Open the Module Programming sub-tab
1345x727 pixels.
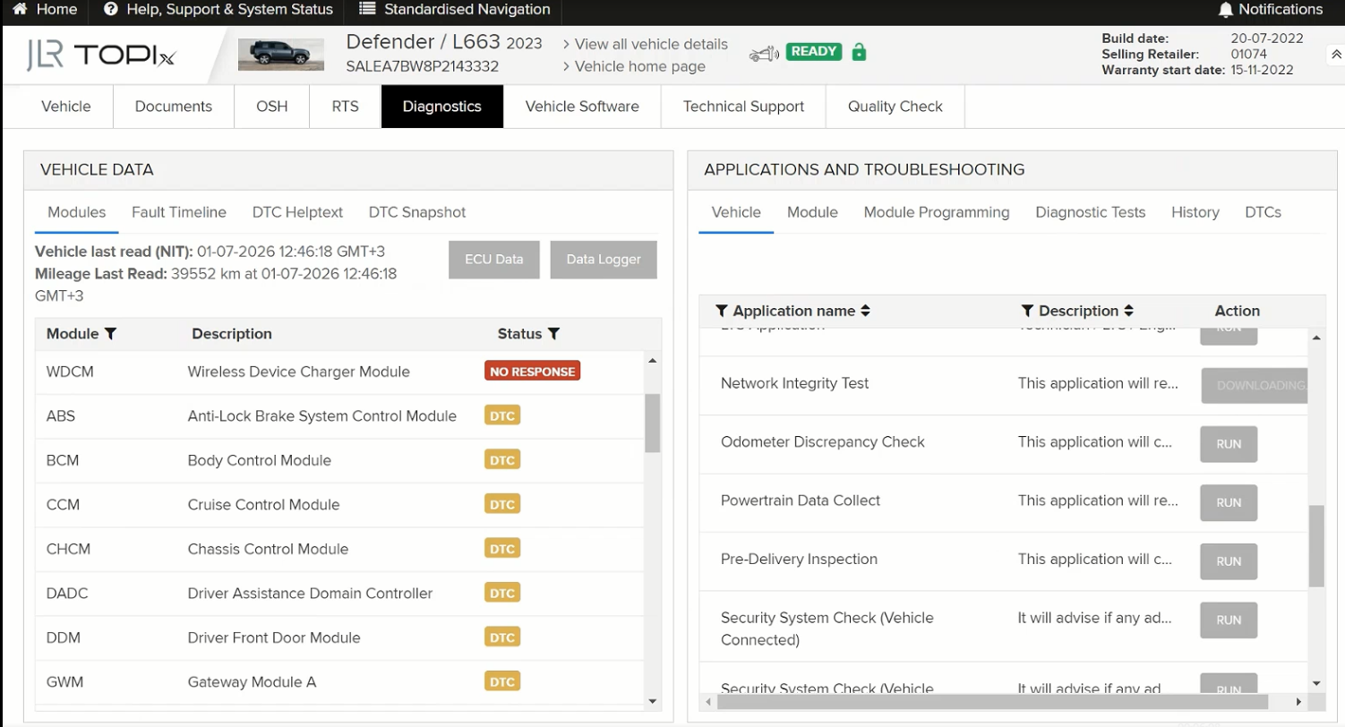937,213
